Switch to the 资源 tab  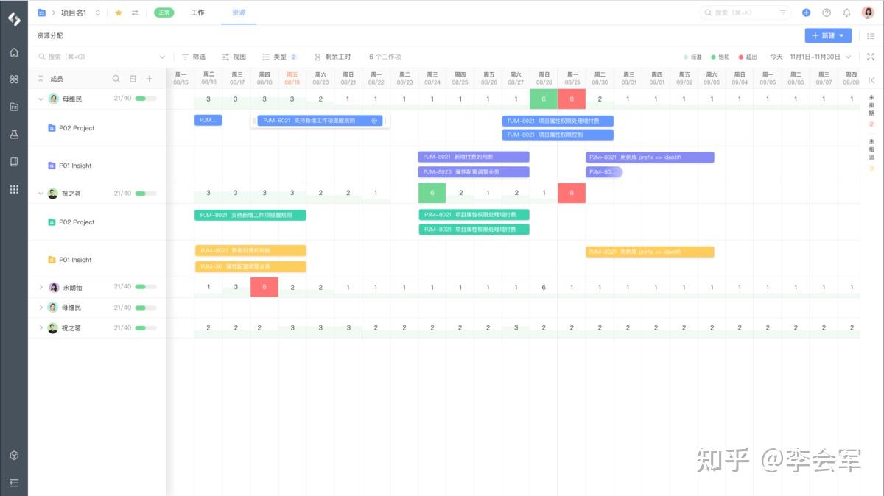click(239, 13)
